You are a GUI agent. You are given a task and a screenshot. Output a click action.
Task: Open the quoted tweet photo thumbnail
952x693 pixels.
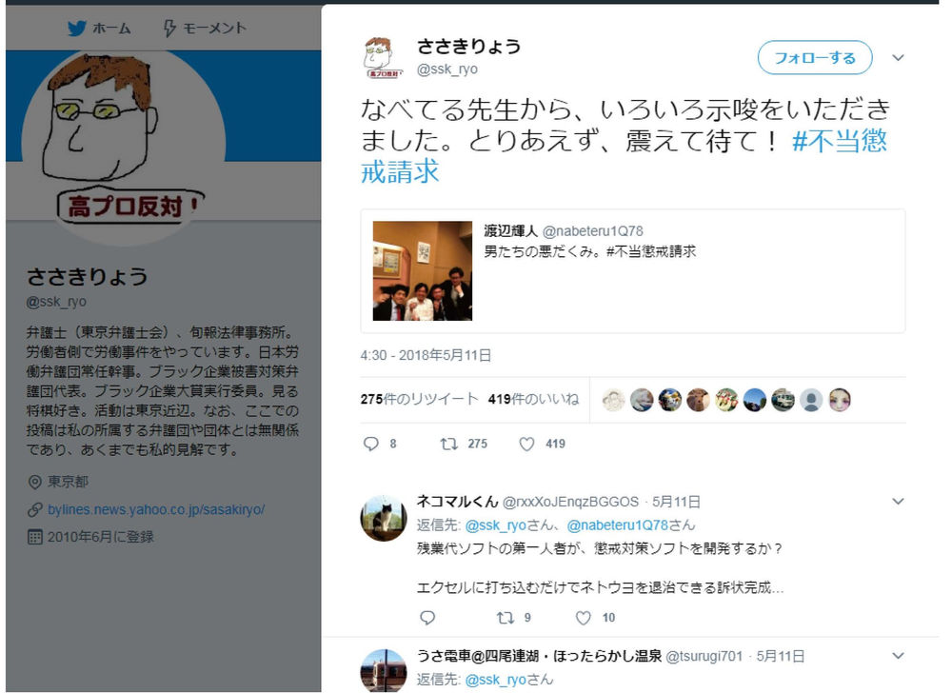pos(423,270)
